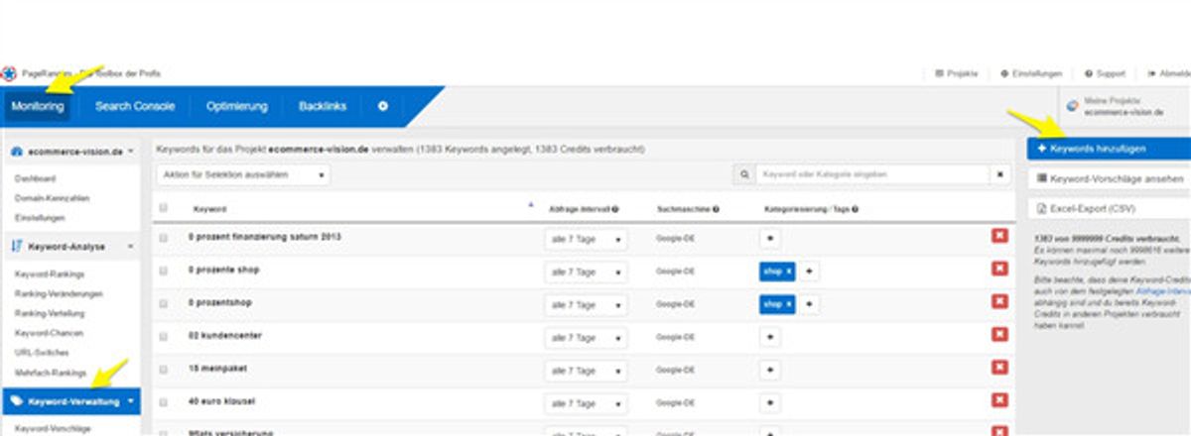
Task: Click 'Keyword-Vorschläge ansehen' button
Action: (1109, 178)
